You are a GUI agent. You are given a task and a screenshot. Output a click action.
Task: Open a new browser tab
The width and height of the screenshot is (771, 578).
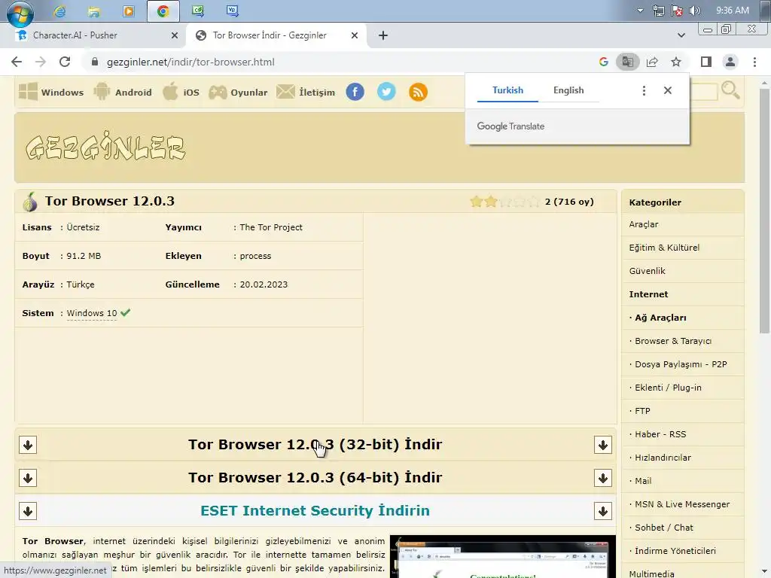coord(383,35)
